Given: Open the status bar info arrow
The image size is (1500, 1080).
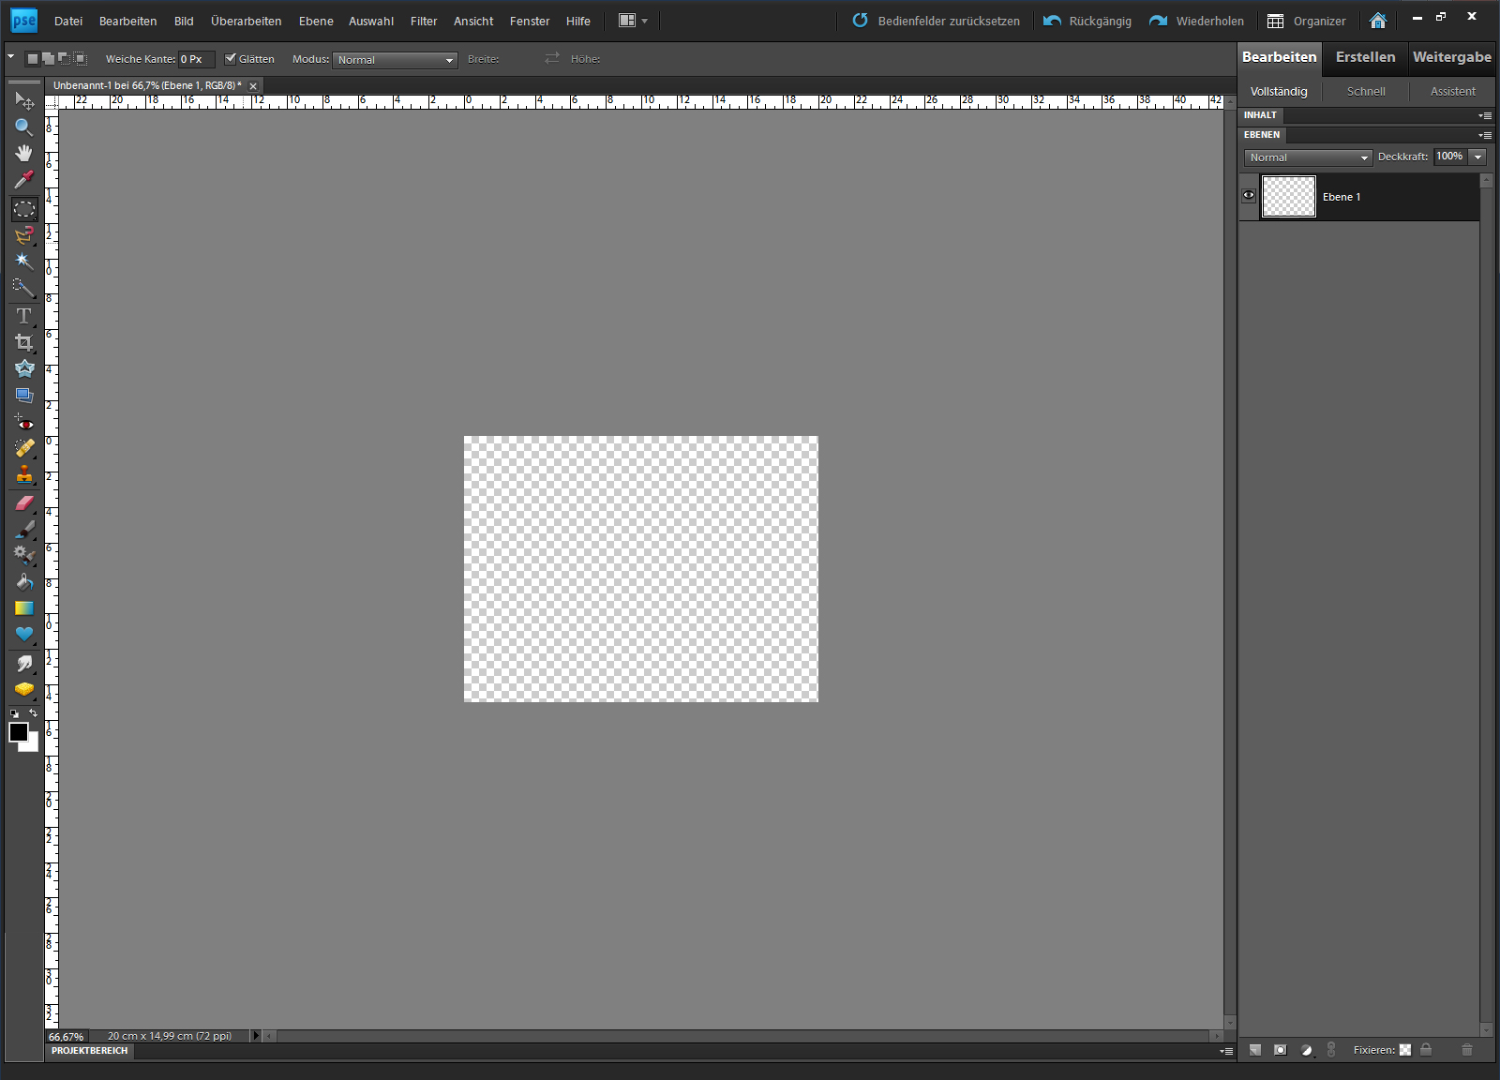Looking at the screenshot, I should 255,1036.
